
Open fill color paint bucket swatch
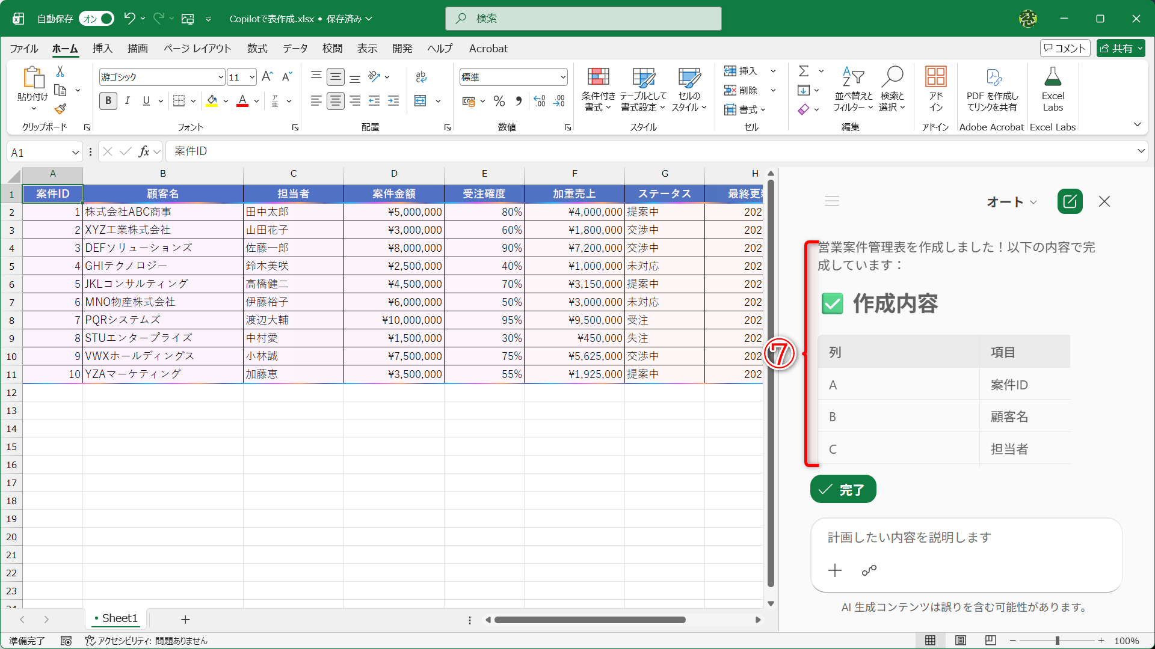[x=212, y=101]
